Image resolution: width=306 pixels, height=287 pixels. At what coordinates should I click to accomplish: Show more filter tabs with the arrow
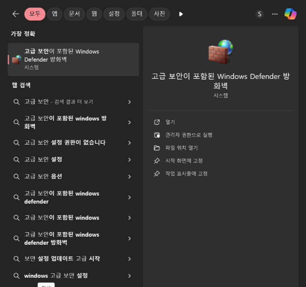(x=181, y=14)
